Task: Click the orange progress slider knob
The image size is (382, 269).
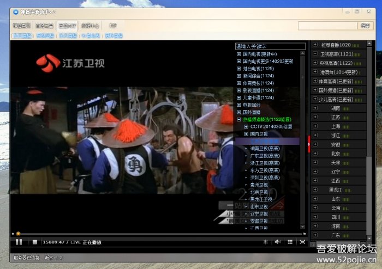Action: (18, 234)
